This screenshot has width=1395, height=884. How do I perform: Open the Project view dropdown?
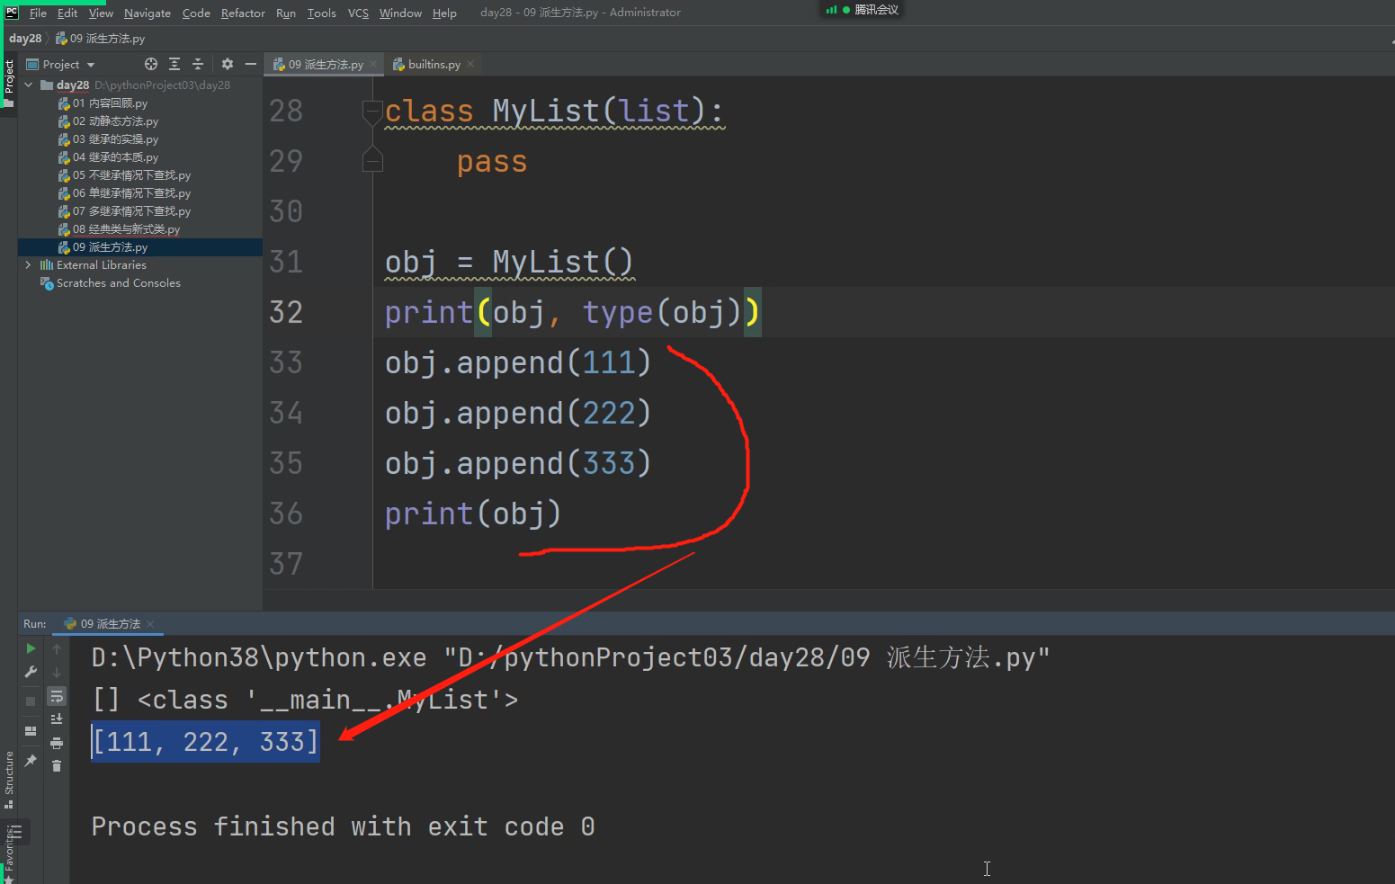tap(61, 65)
